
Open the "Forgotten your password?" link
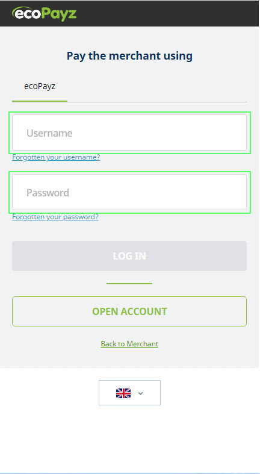pyautogui.click(x=55, y=217)
